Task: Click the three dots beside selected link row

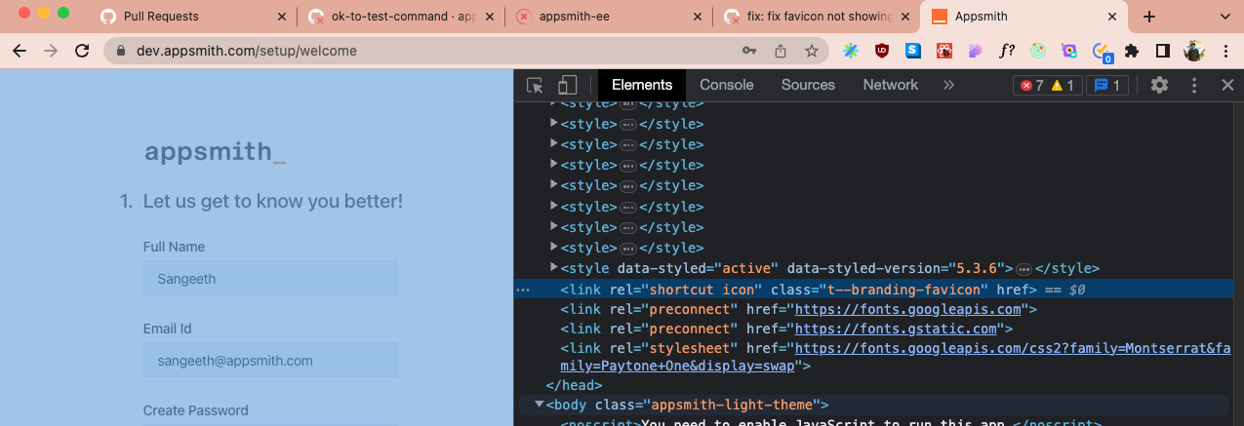Action: tap(523, 290)
